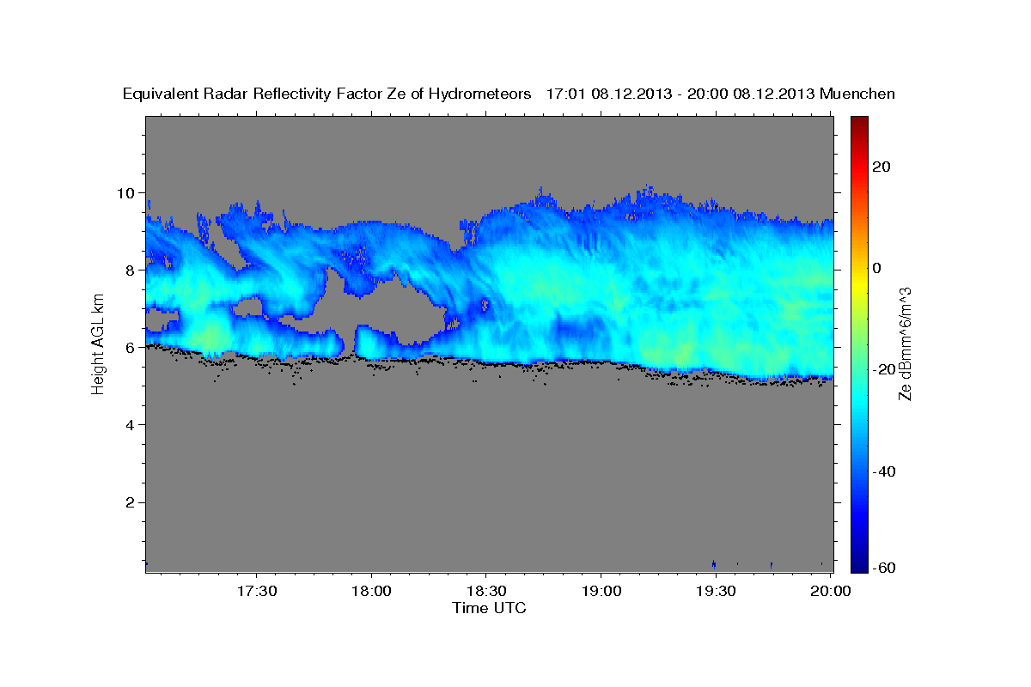
Task: Click the height axis tick label '2'
Action: point(131,502)
